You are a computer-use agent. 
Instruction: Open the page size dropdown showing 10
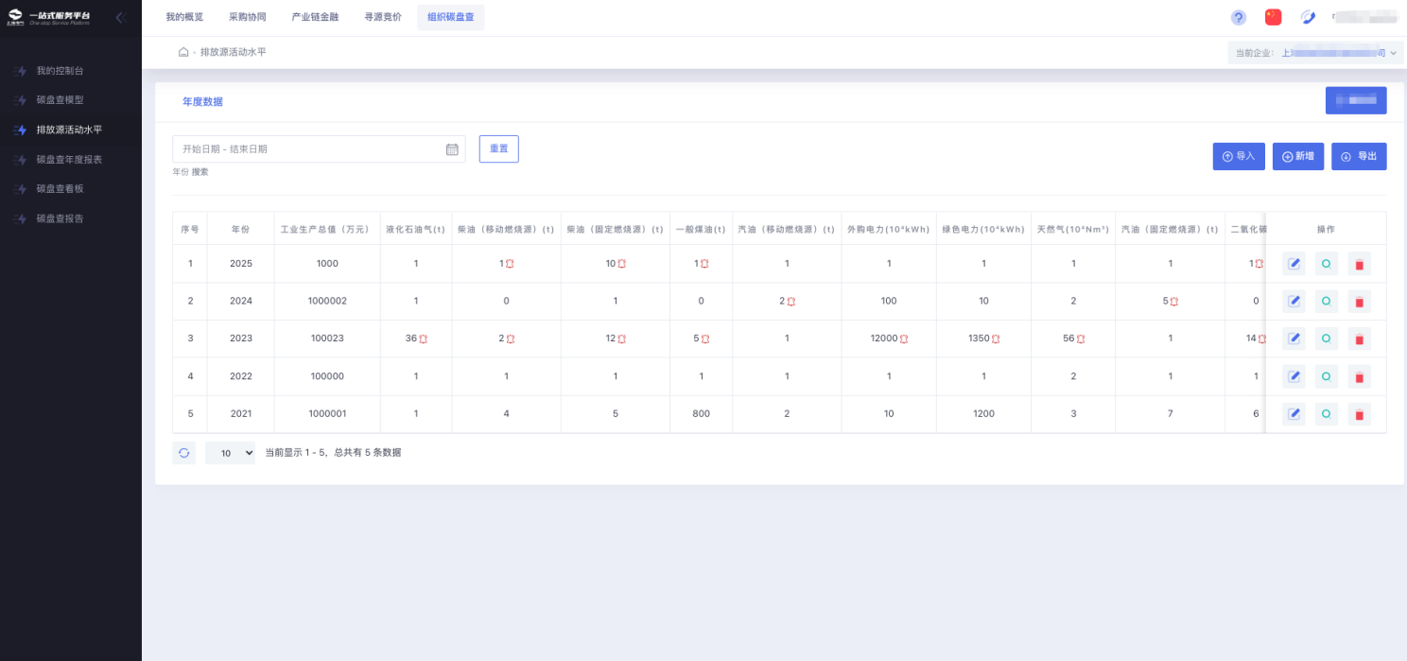[x=230, y=453]
